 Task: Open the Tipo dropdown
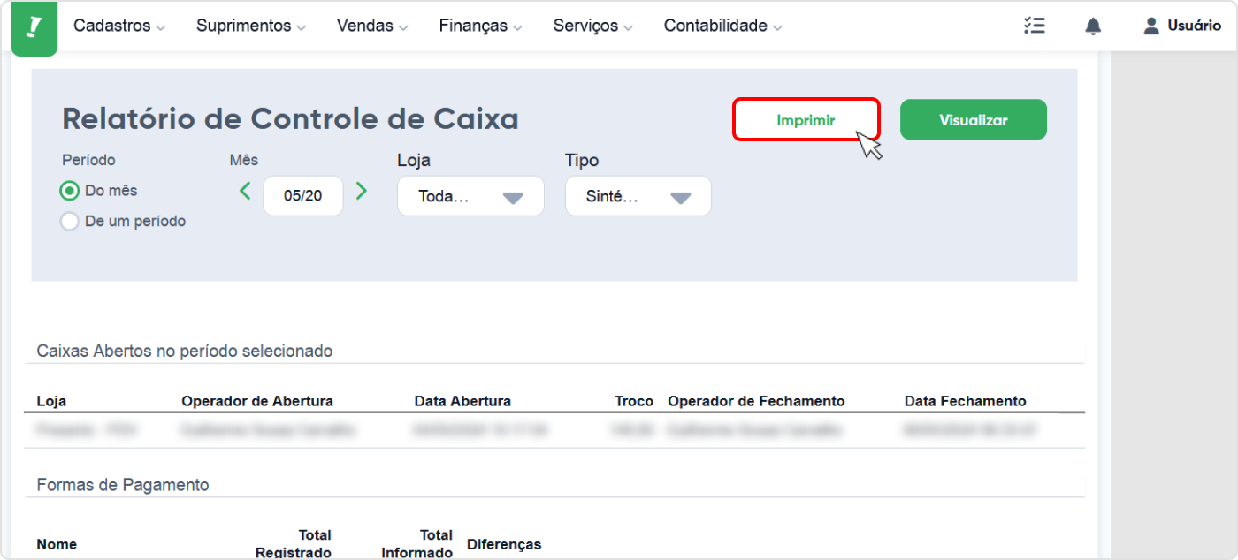pyautogui.click(x=638, y=196)
